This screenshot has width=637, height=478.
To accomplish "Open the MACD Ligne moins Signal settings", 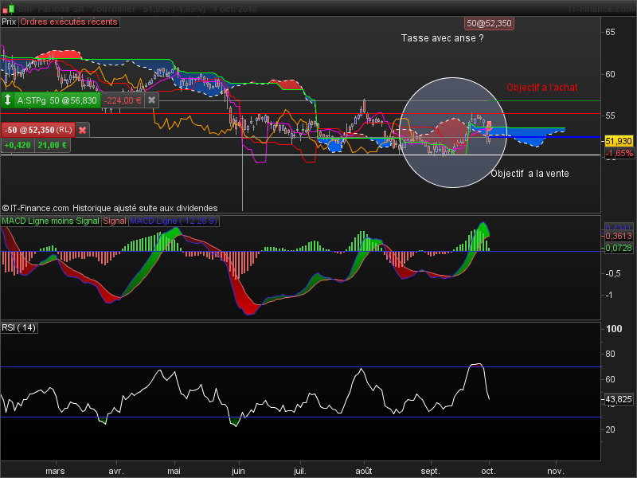I will (x=50, y=221).
